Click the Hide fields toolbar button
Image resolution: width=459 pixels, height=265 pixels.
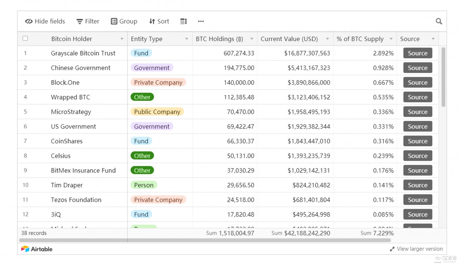[x=45, y=21]
